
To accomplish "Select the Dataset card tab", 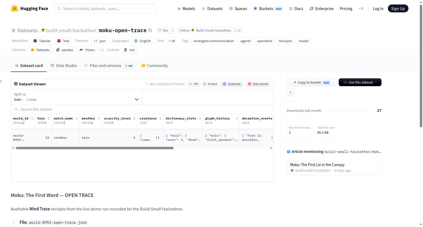I will pyautogui.click(x=29, y=66).
